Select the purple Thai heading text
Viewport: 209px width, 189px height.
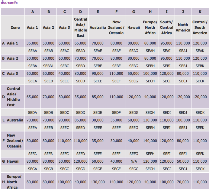pyautogui.click(x=9, y=2)
